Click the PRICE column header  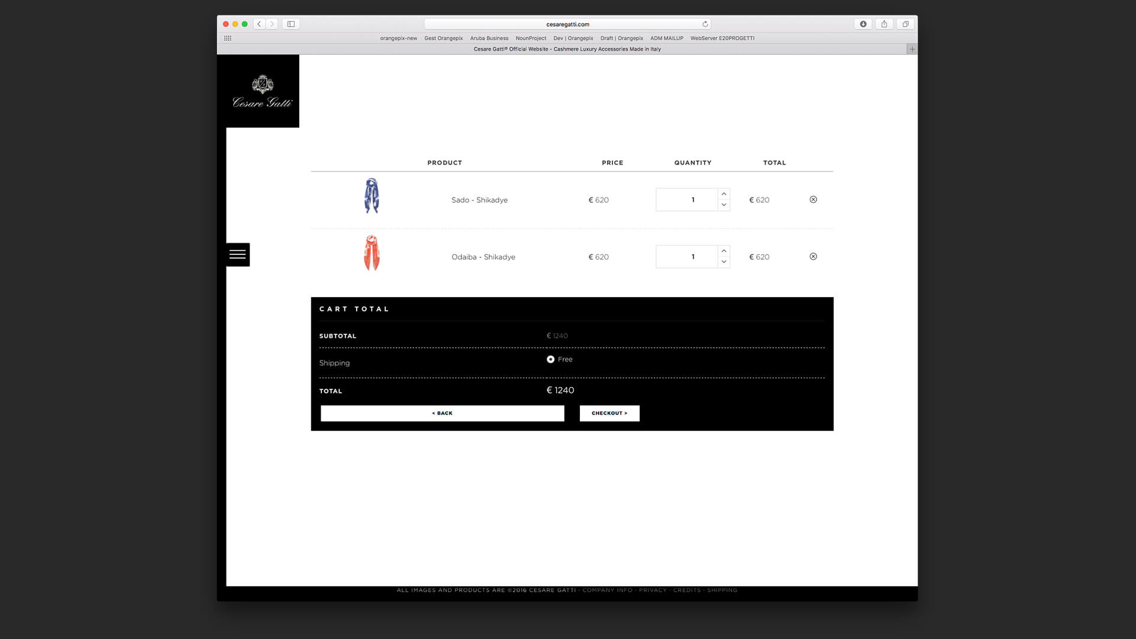(x=612, y=163)
